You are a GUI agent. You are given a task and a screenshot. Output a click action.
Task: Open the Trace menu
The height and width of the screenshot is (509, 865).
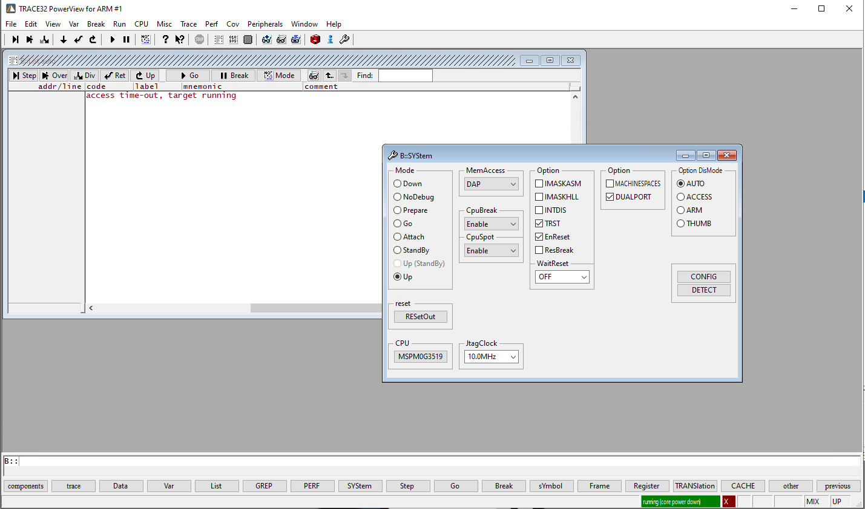click(x=188, y=24)
